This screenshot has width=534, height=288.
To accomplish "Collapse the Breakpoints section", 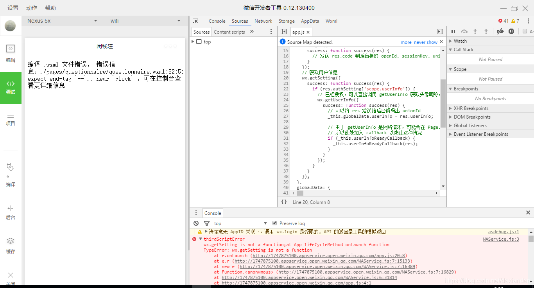I will click(x=490, y=88).
